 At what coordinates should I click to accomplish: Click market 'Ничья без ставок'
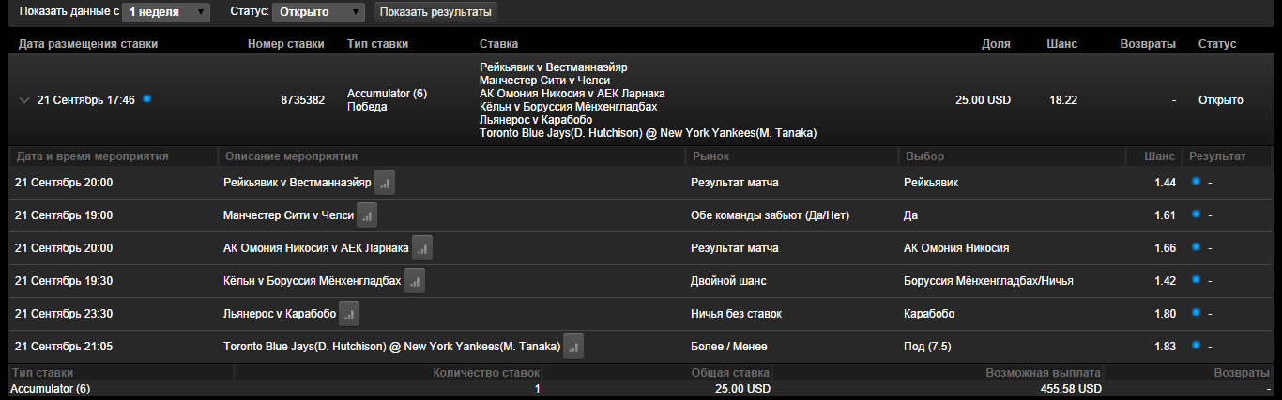click(x=736, y=314)
